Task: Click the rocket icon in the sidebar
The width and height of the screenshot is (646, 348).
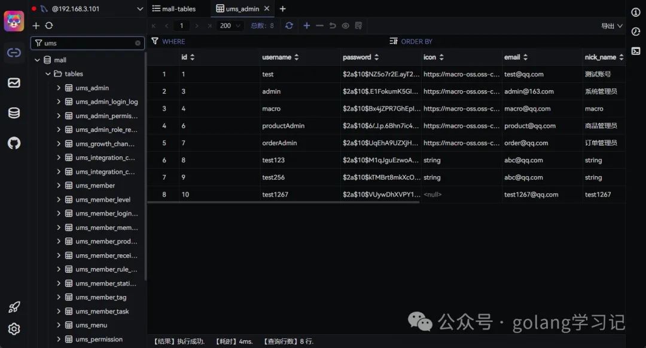Action: point(14,307)
